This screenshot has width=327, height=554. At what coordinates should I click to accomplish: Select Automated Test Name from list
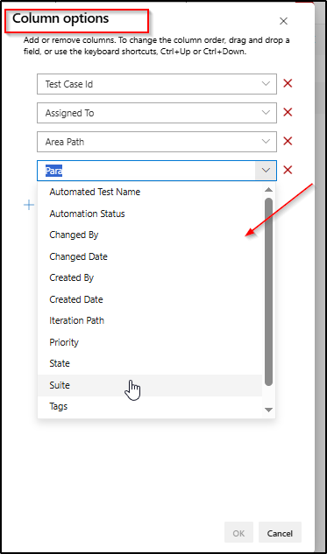(150, 192)
